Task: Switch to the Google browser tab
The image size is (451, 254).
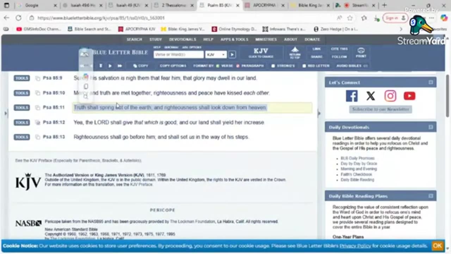Action: [36, 5]
